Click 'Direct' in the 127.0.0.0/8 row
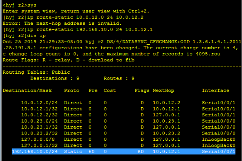 (73, 139)
